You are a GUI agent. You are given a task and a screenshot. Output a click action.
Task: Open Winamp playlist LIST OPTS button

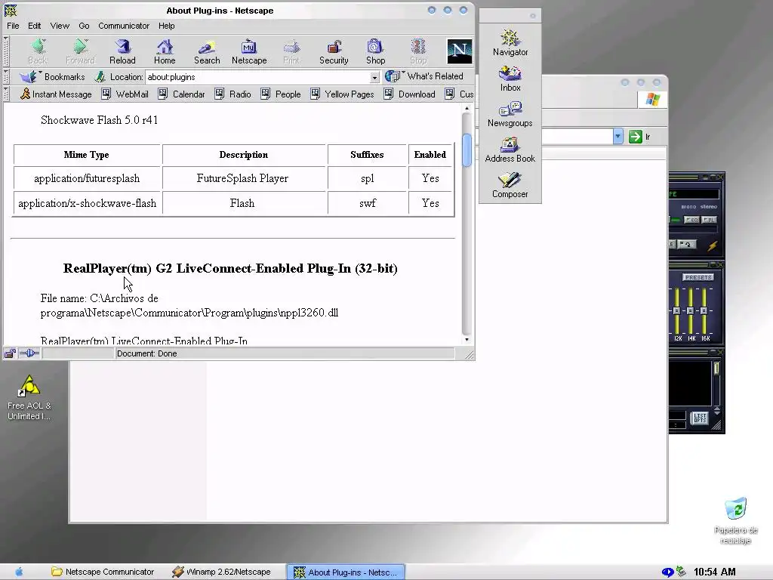pyautogui.click(x=699, y=418)
